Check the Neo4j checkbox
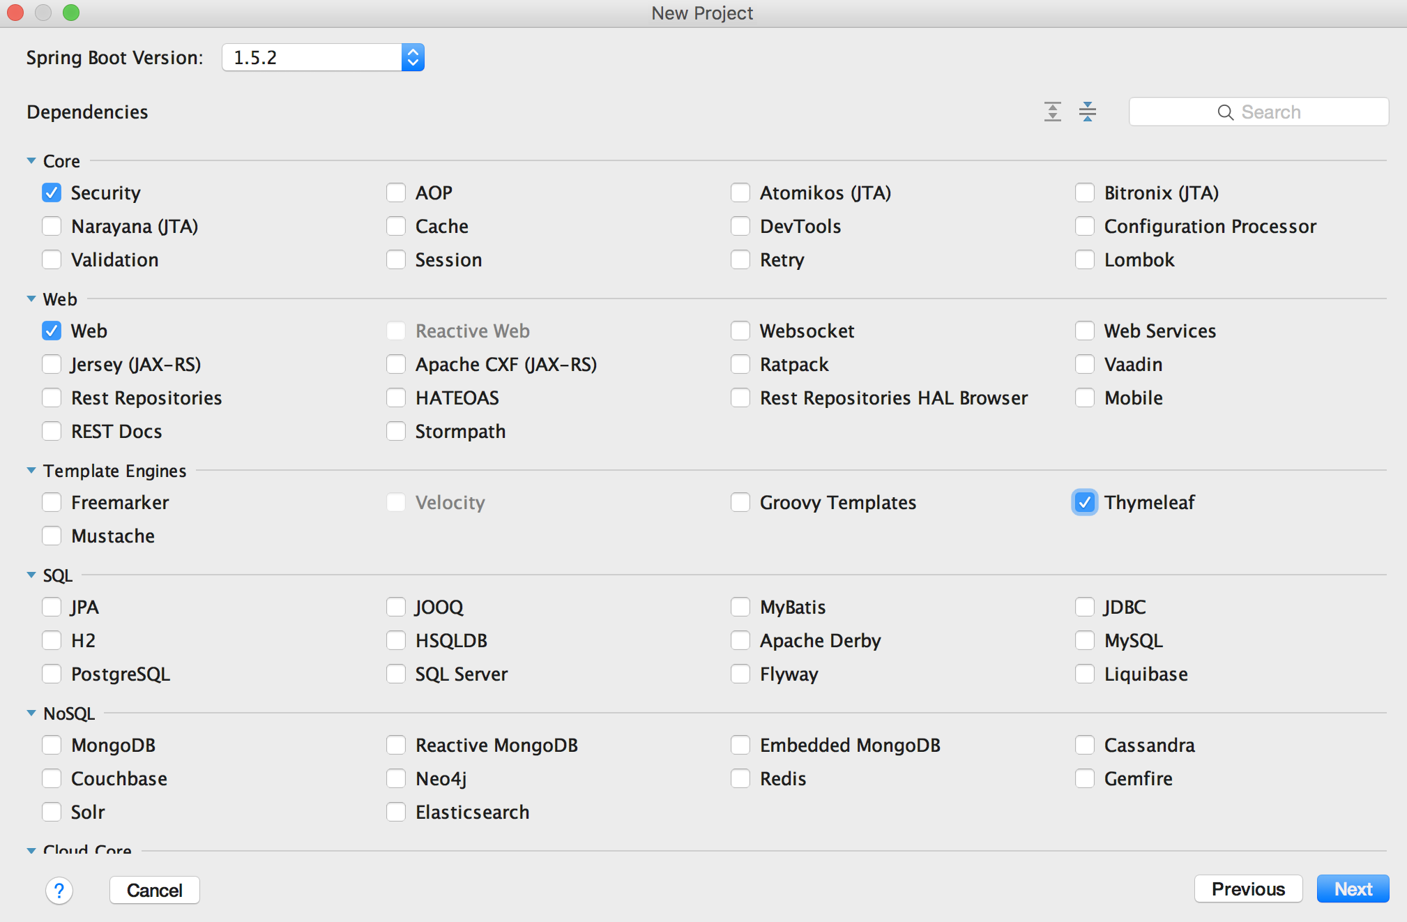Image resolution: width=1407 pixels, height=922 pixels. point(396,778)
